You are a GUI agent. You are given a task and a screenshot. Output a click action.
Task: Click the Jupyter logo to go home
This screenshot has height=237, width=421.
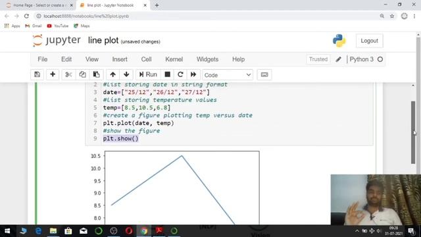point(57,41)
